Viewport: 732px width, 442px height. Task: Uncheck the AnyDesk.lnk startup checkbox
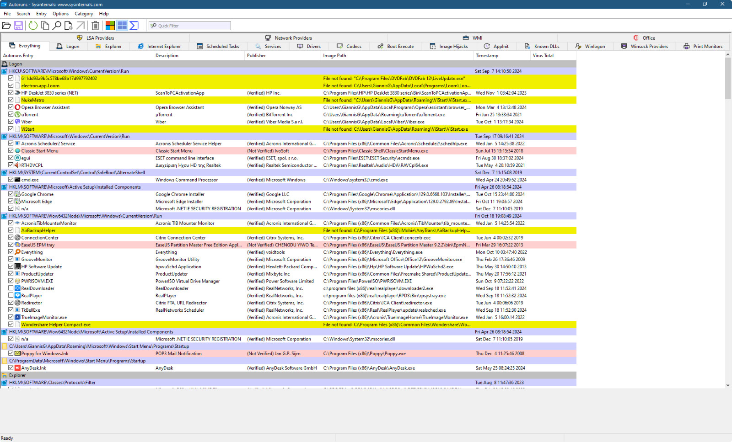coord(11,368)
